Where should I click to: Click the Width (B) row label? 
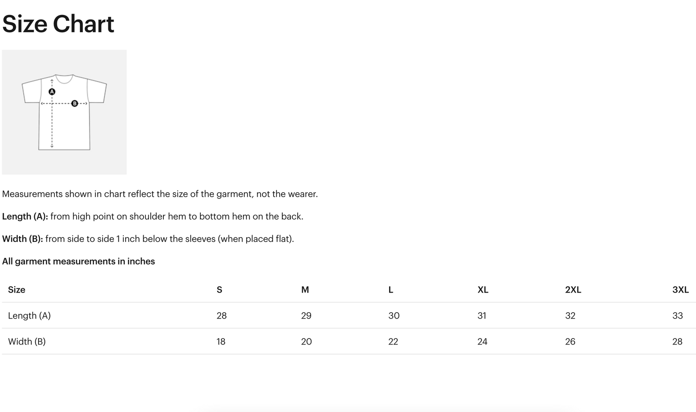pyautogui.click(x=27, y=342)
